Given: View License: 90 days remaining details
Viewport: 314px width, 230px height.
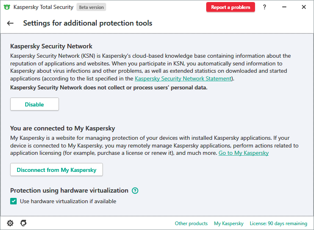Looking at the screenshot, I should tap(278, 223).
